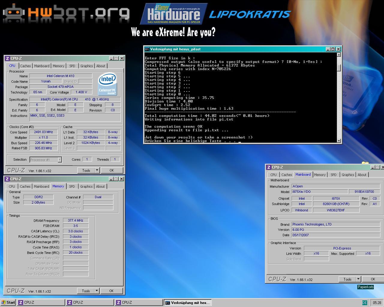Click the FSB:DRAM ratio value 3:5
Image resolution: width=384 pixels, height=307 pixels.
[x=76, y=226]
